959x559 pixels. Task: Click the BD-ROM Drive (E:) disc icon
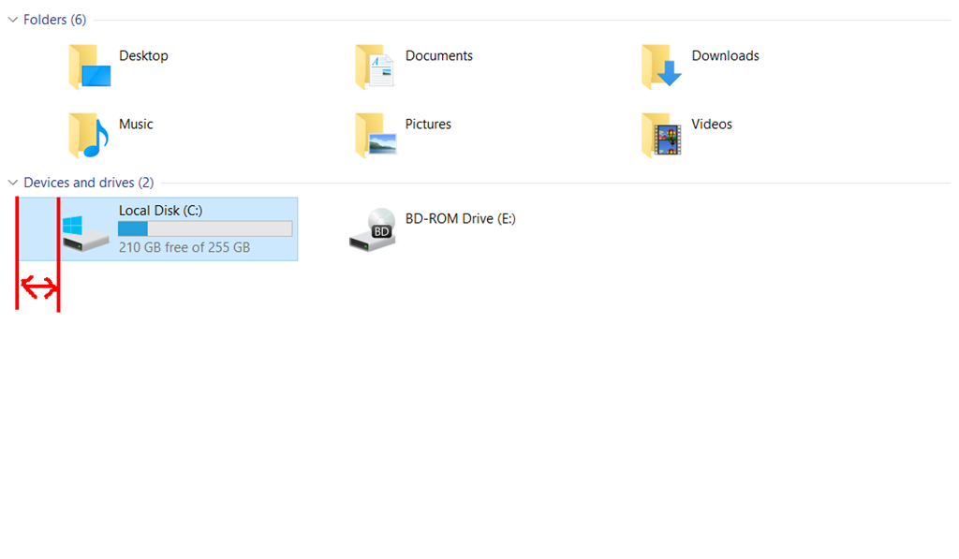(373, 230)
